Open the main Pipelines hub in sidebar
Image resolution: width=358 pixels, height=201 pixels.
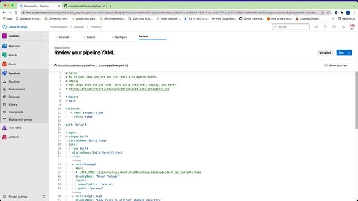[x=14, y=73]
